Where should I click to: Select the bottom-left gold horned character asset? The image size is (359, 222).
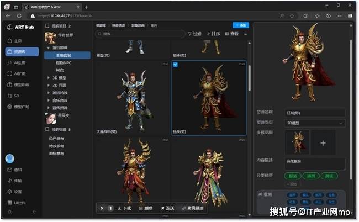pyautogui.click(x=133, y=171)
